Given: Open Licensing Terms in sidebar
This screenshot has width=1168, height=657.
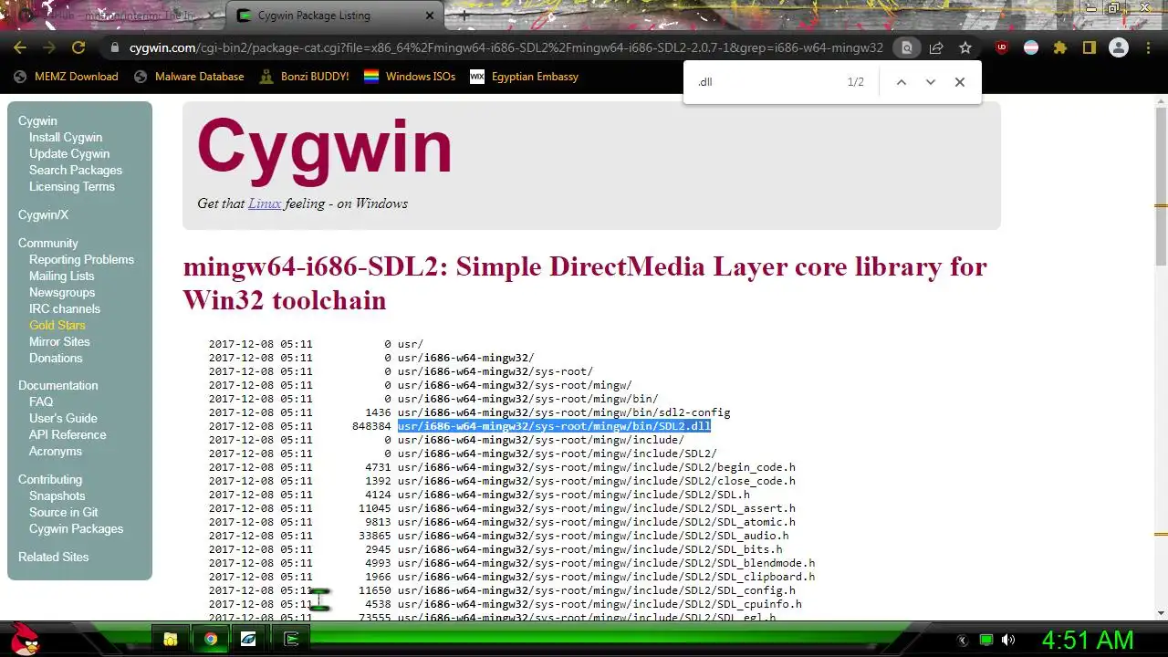Looking at the screenshot, I should point(72,186).
